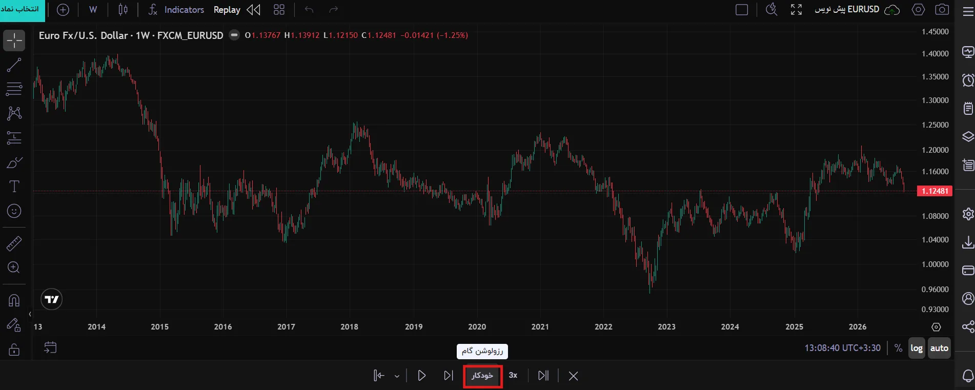The height and width of the screenshot is (390, 975).
Task: Open the Indicators menu
Action: [x=176, y=10]
